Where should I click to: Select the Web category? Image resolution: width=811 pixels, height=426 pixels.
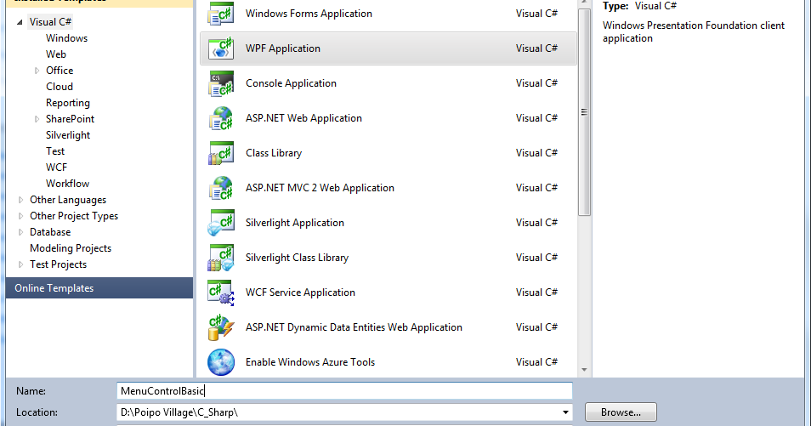(x=56, y=54)
